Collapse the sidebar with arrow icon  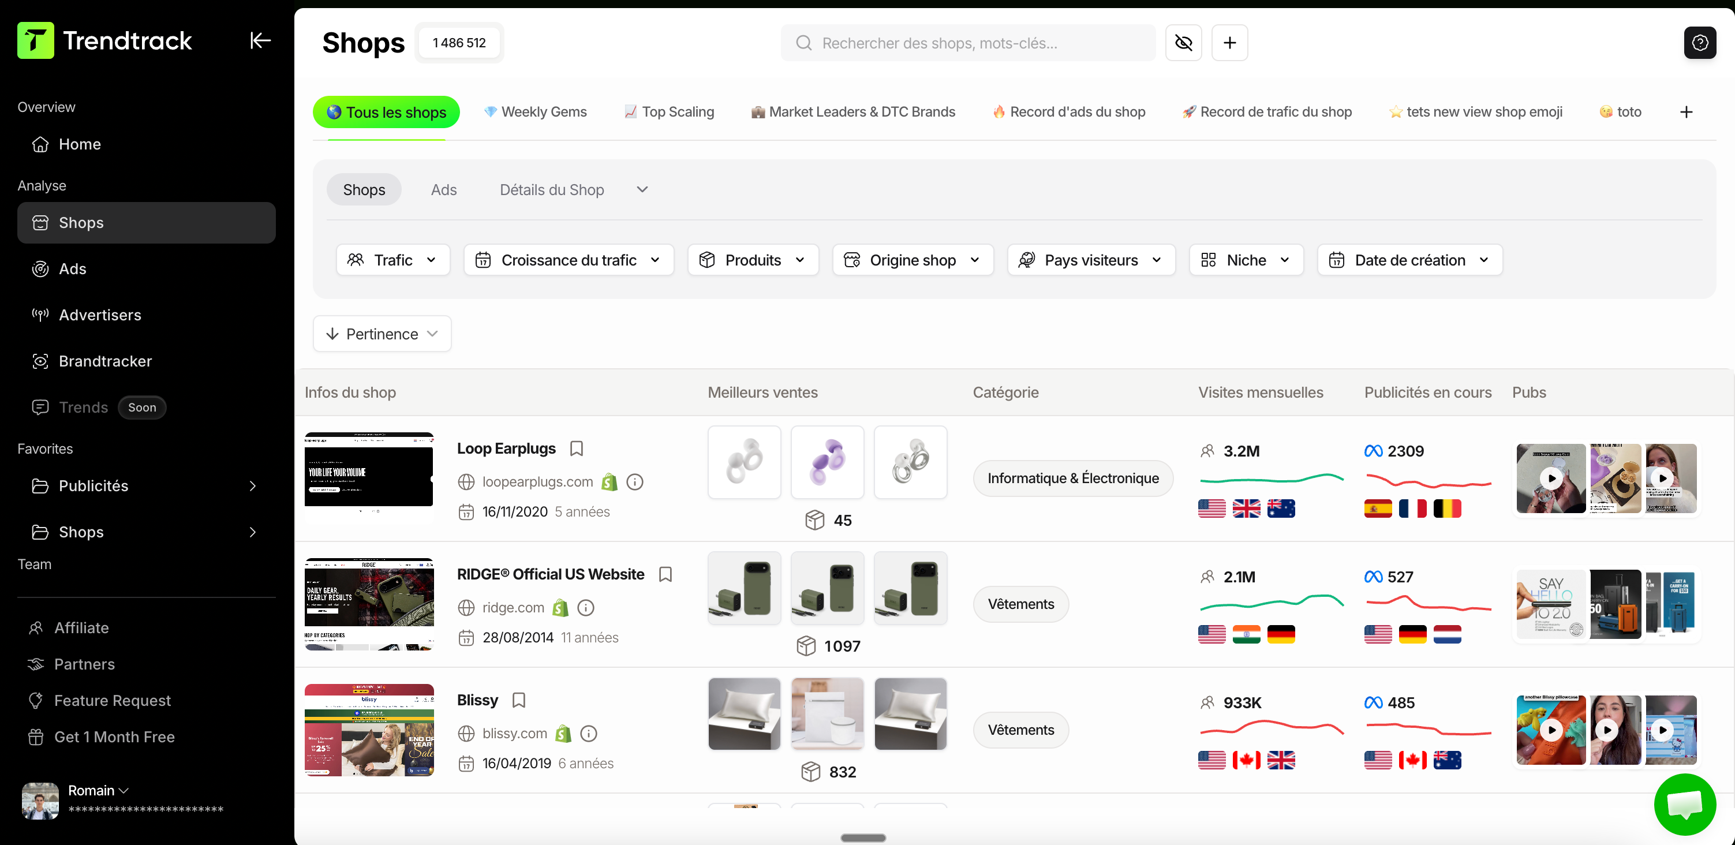click(x=260, y=40)
